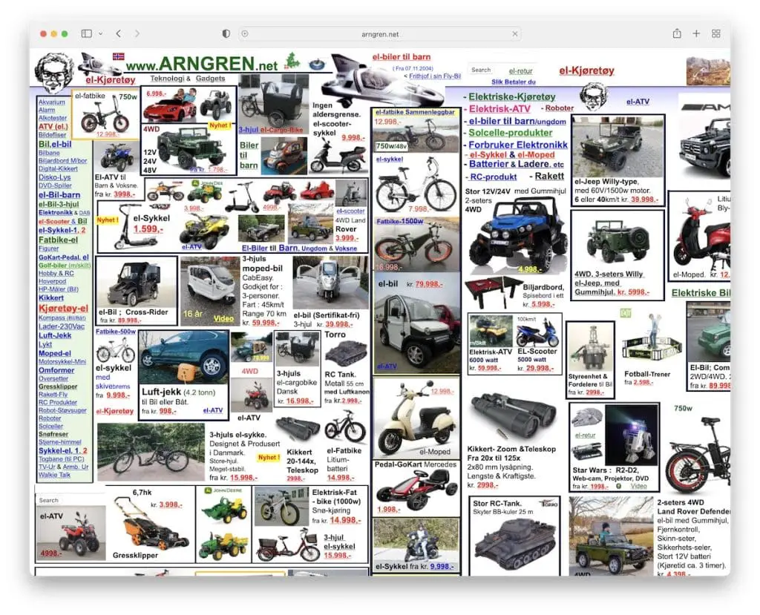Open the el-Kjøretøy header link under logo

pyautogui.click(x=111, y=79)
